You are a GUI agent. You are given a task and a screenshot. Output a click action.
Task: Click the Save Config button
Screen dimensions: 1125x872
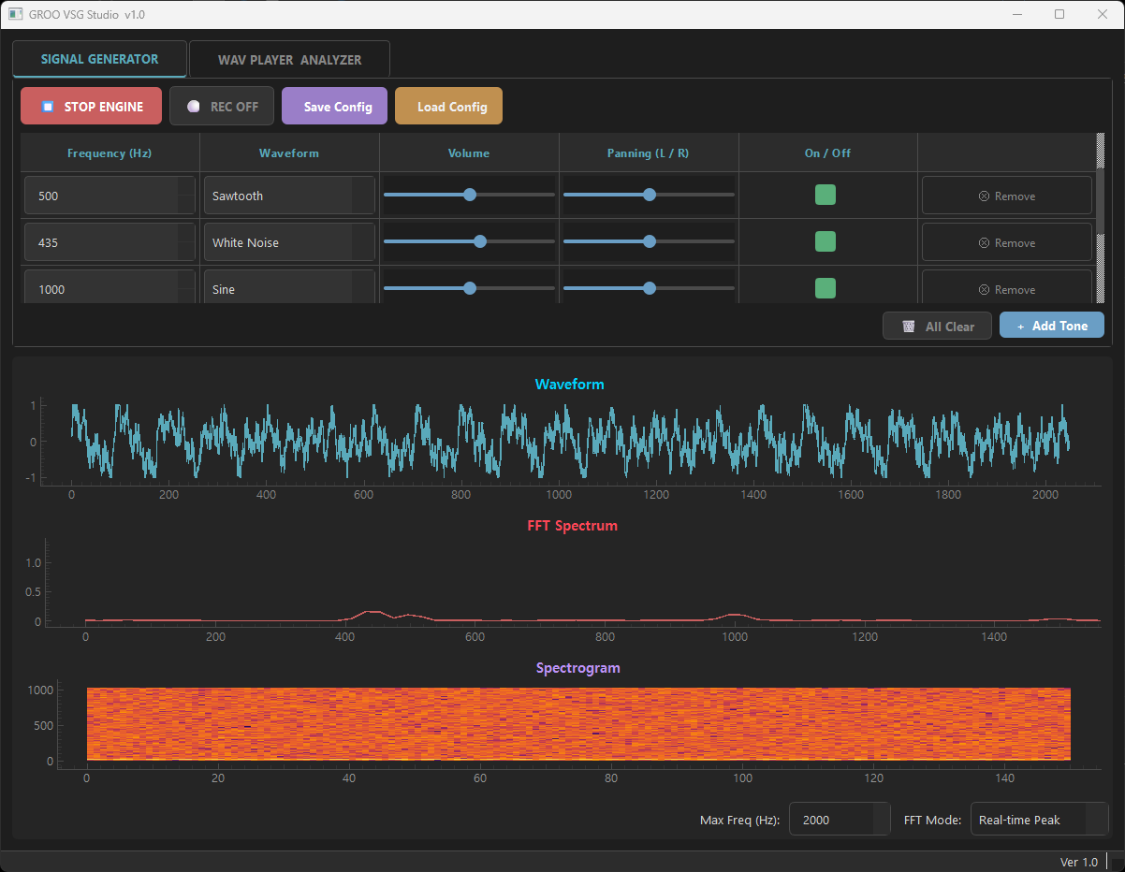click(334, 106)
